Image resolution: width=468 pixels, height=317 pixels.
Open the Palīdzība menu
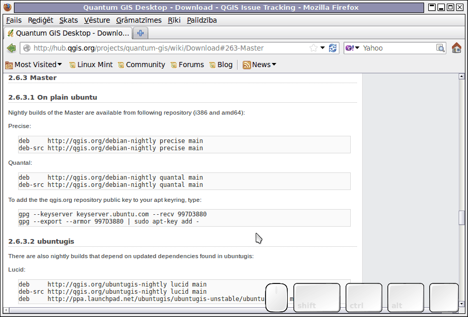pyautogui.click(x=202, y=20)
